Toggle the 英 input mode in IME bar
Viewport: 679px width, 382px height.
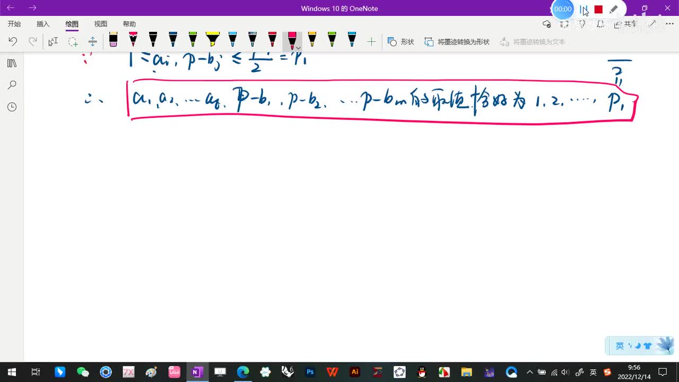620,346
